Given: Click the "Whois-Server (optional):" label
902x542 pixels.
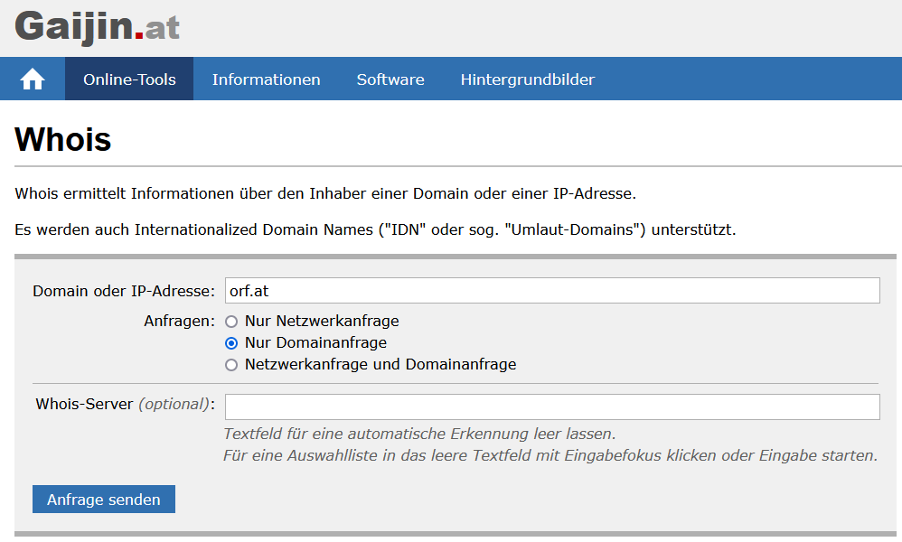Looking at the screenshot, I should coord(126,404).
